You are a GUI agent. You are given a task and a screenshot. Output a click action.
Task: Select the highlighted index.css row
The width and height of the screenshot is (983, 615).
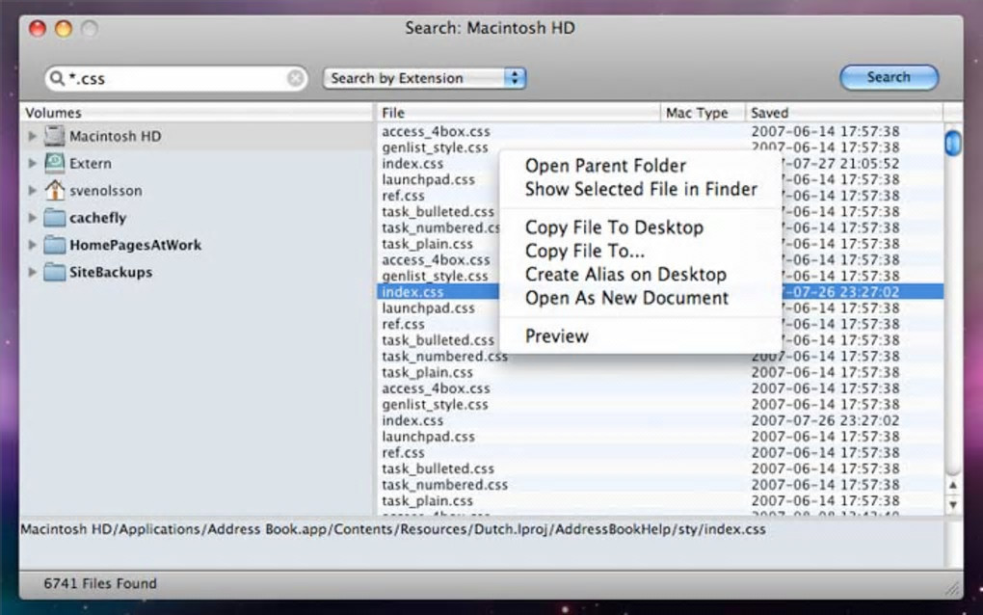point(660,291)
